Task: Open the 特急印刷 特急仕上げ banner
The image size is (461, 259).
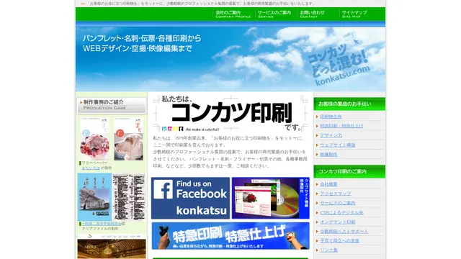Action: point(230,236)
